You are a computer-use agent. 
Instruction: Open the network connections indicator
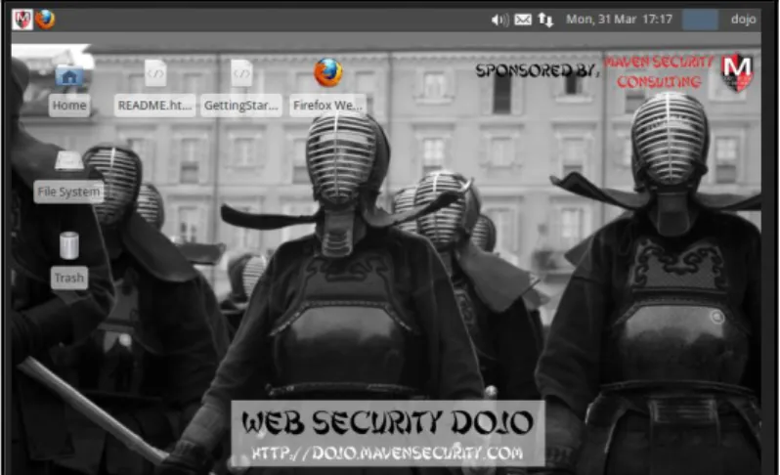click(x=545, y=20)
